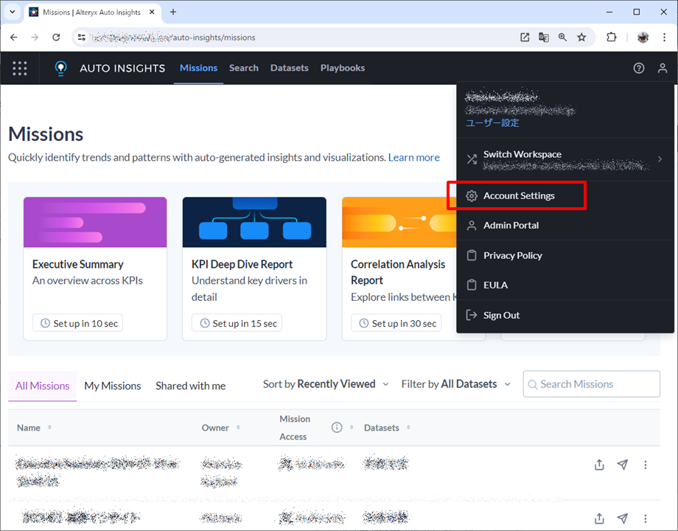Open Admin Portal from the user menu
The image size is (678, 531).
[x=511, y=226]
